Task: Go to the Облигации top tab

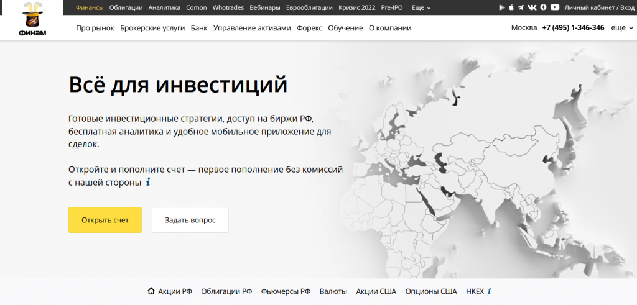Action: (x=126, y=8)
